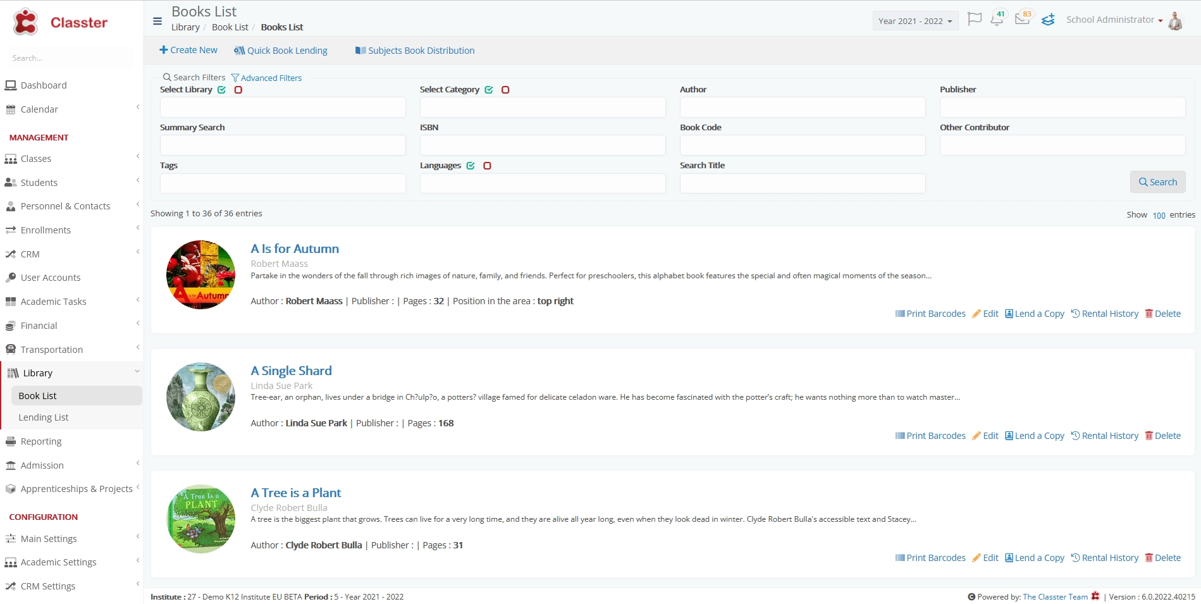Image resolution: width=1201 pixels, height=604 pixels.
Task: Click A Tree is a Plant cover thumbnail
Action: coord(200,519)
